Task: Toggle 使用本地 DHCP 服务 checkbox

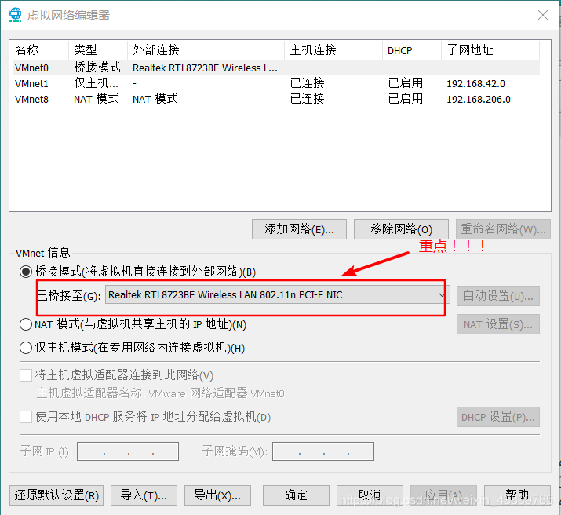Action: pyautogui.click(x=26, y=417)
